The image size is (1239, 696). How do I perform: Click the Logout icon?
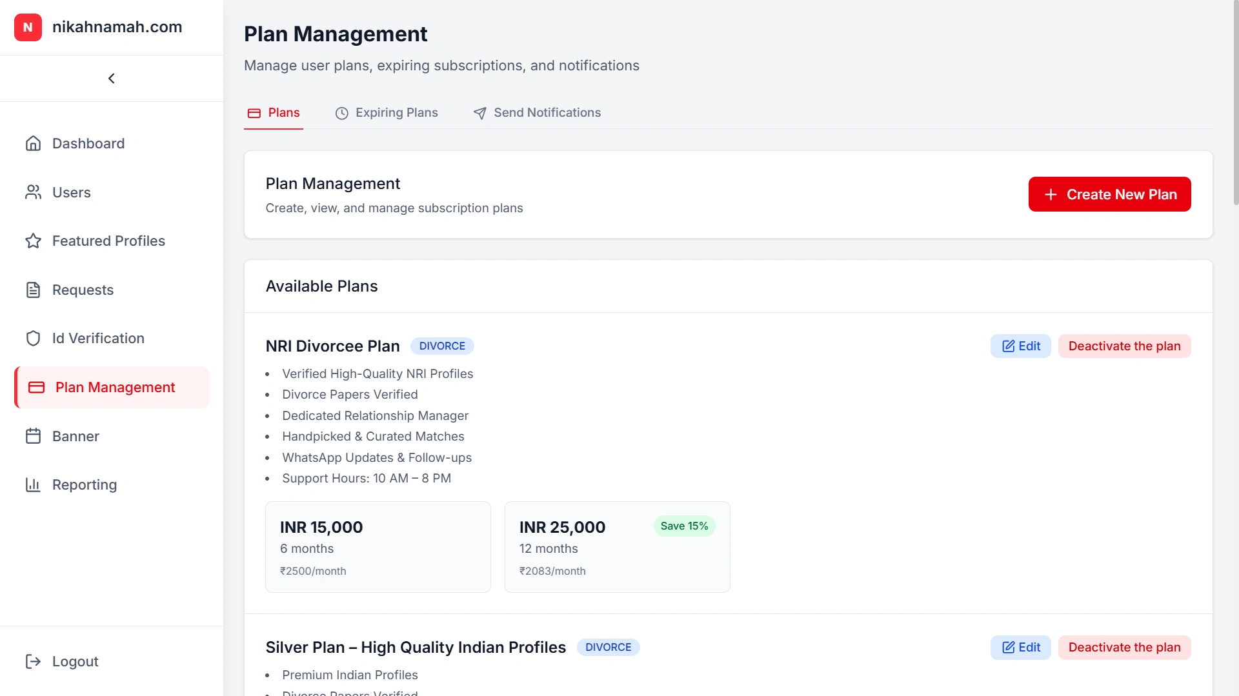[x=33, y=661]
